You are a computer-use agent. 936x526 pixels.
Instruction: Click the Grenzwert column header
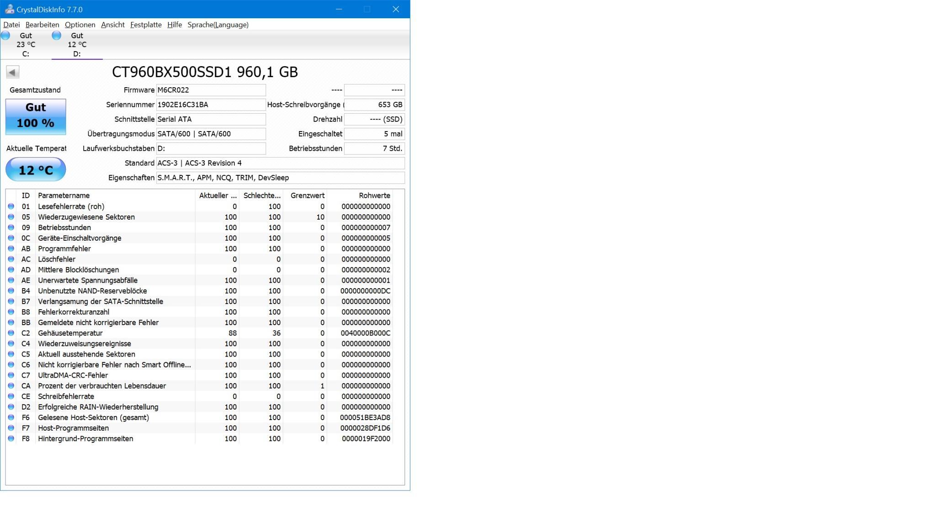pyautogui.click(x=305, y=195)
